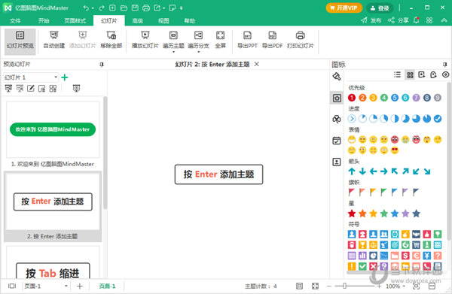
Task: Toggle icon visibility with the eye icon
Action: click(445, 74)
